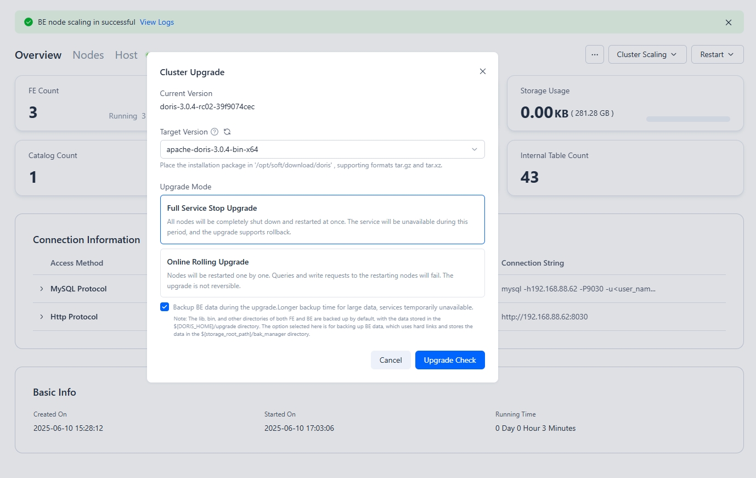
Task: Expand the MySQL Protocol row
Action: (42, 289)
